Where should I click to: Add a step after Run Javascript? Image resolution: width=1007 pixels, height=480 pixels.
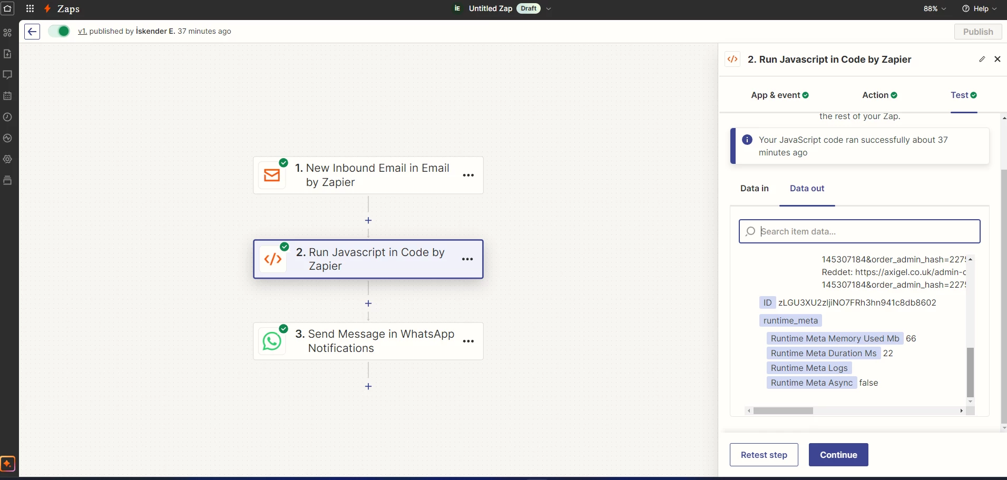[368, 303]
